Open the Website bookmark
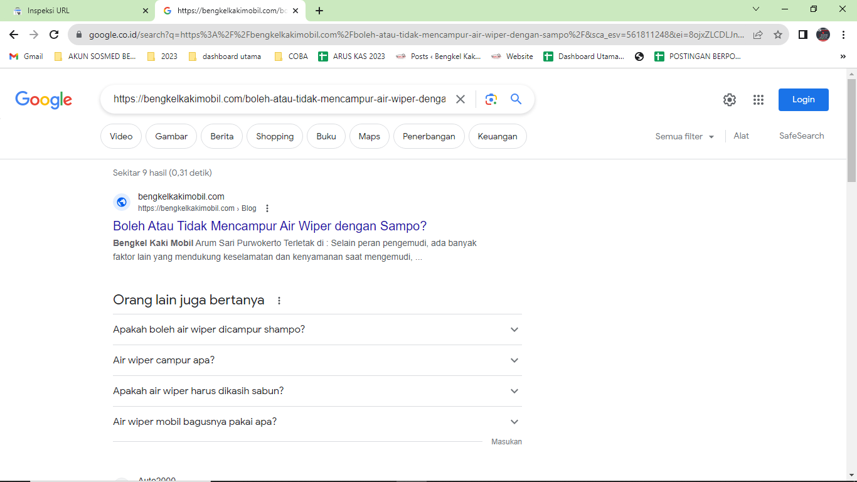857x482 pixels. (x=512, y=56)
